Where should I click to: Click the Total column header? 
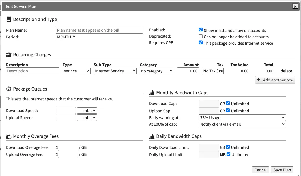point(268,65)
